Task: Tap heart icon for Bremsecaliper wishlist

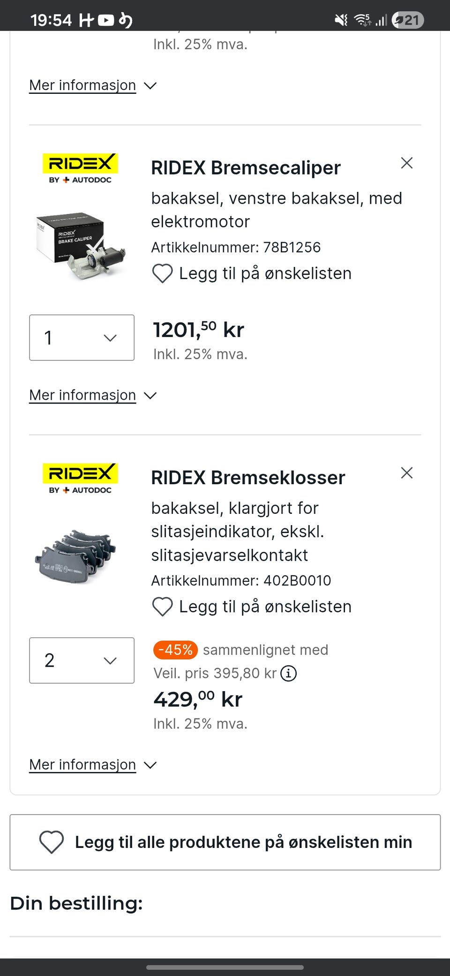Action: coord(163,274)
